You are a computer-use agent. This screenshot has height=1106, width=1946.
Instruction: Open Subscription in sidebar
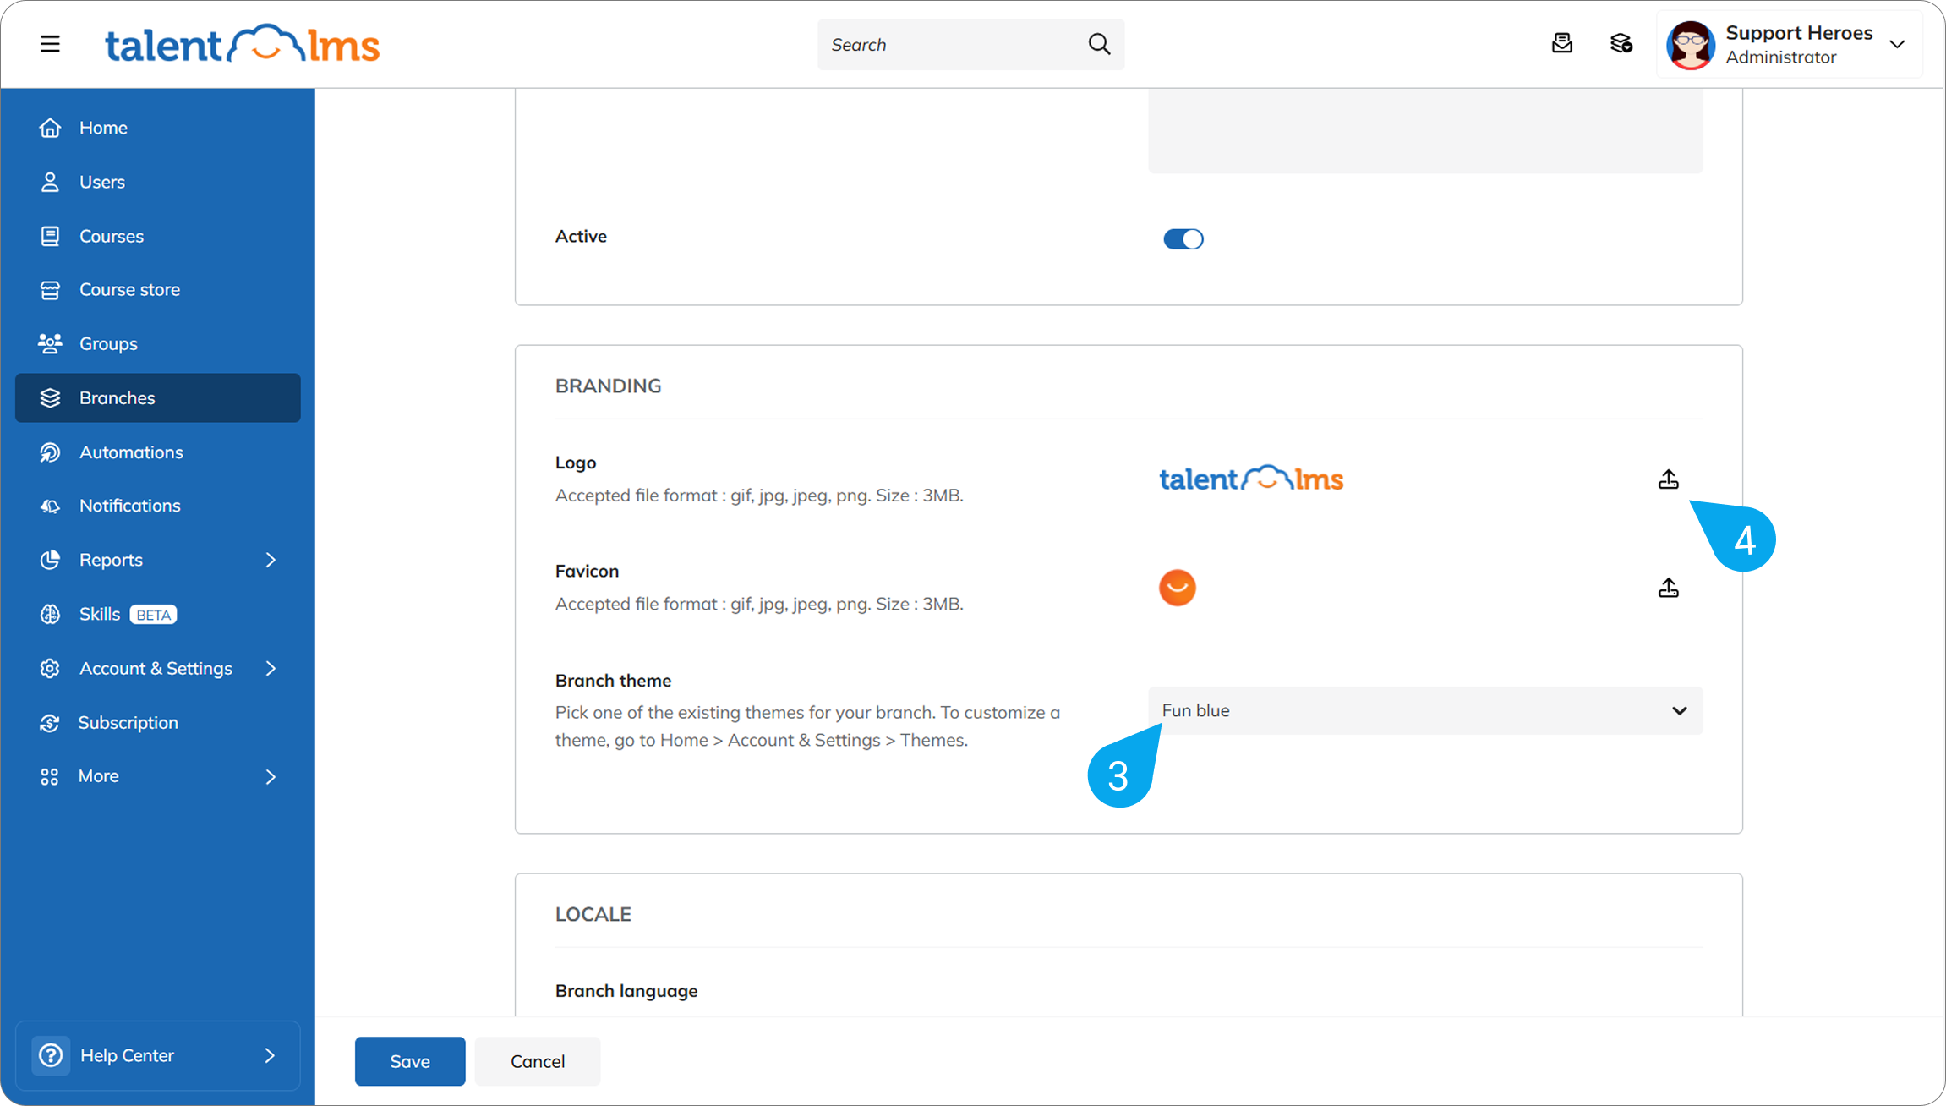158,723
